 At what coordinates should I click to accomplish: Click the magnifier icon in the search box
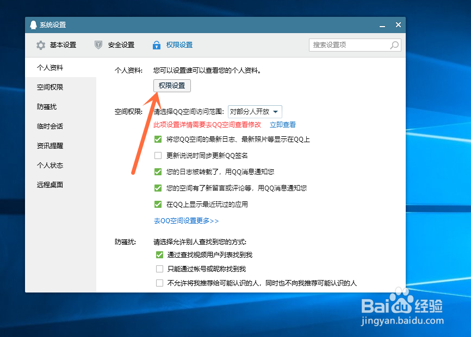394,45
